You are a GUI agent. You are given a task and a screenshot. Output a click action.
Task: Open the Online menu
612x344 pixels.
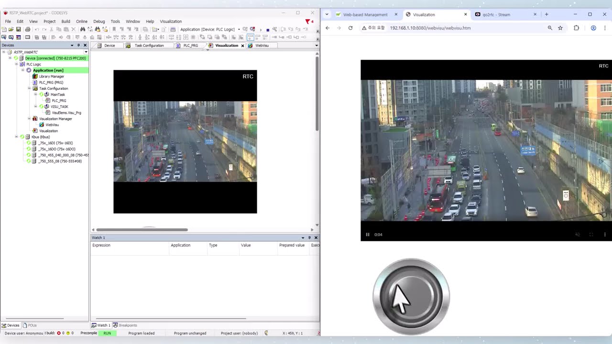(x=82, y=21)
